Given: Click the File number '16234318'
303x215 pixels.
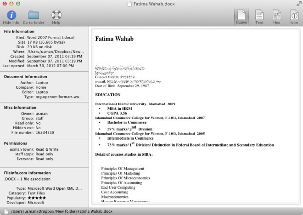Looking at the screenshot, I should (45, 132).
